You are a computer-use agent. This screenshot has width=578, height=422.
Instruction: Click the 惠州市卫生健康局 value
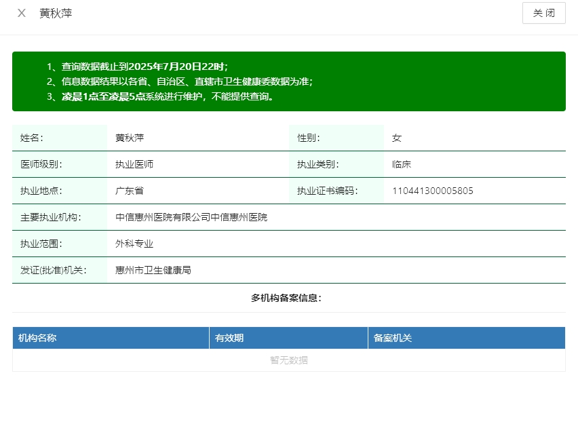[x=153, y=270]
